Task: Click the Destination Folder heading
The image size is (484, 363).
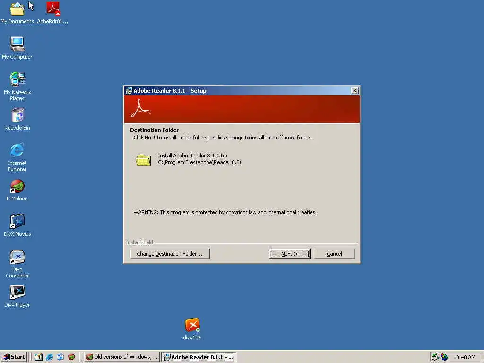Action: click(x=155, y=130)
